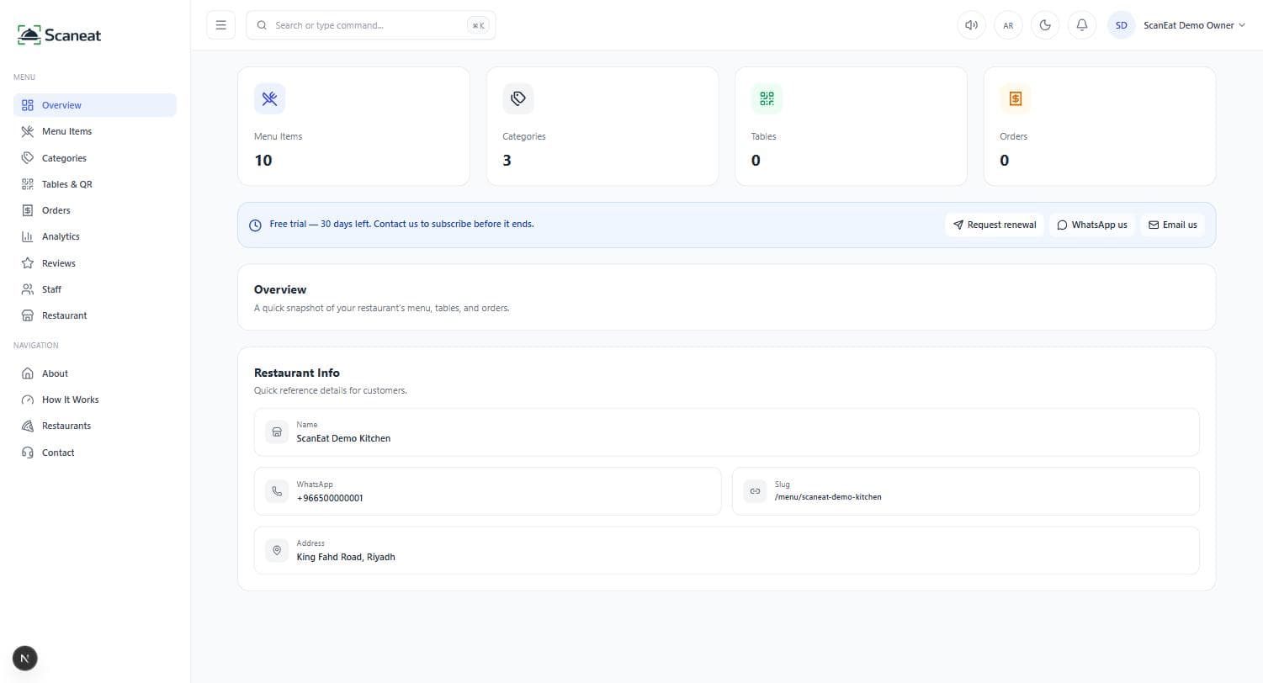The width and height of the screenshot is (1263, 683).
Task: View Analytics from the sidebar
Action: point(95,236)
